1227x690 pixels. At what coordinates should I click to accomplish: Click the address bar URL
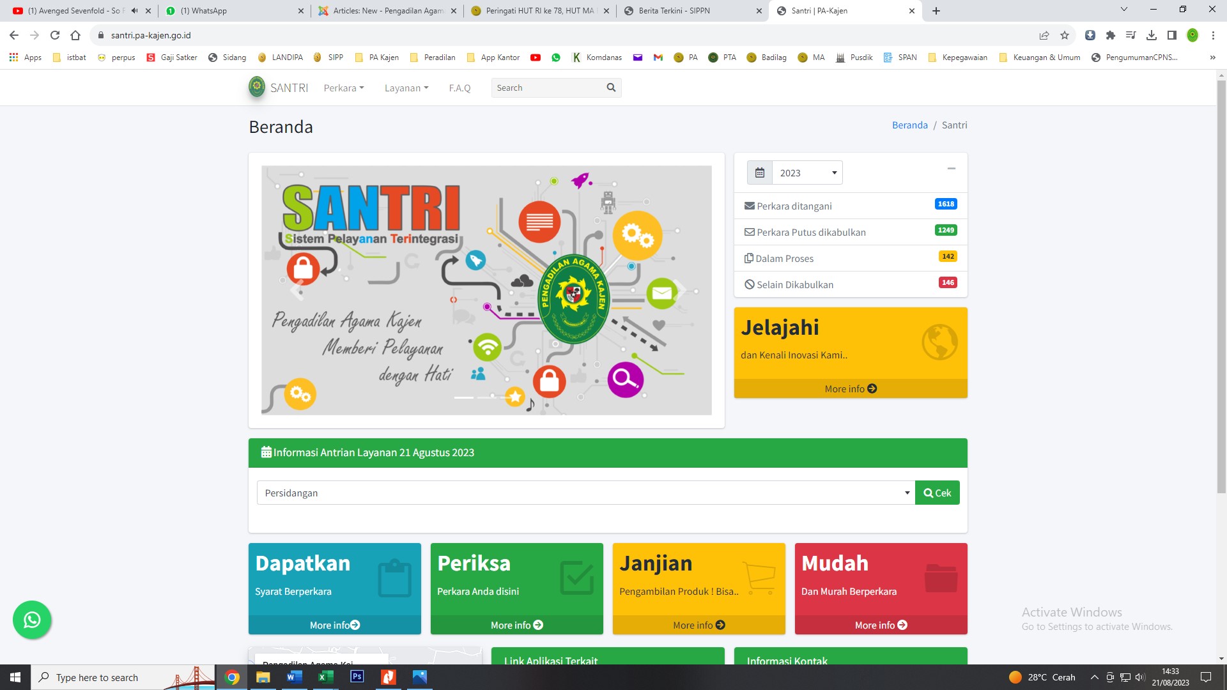151,35
